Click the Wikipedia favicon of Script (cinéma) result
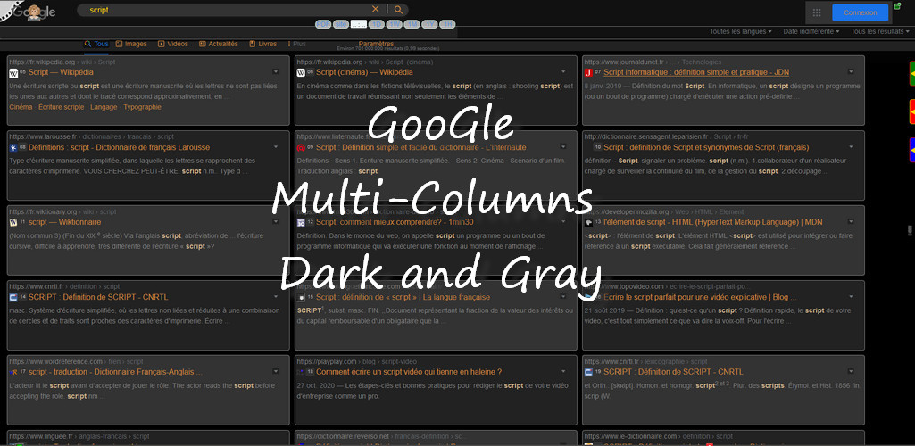The height and width of the screenshot is (446, 915). [301, 73]
